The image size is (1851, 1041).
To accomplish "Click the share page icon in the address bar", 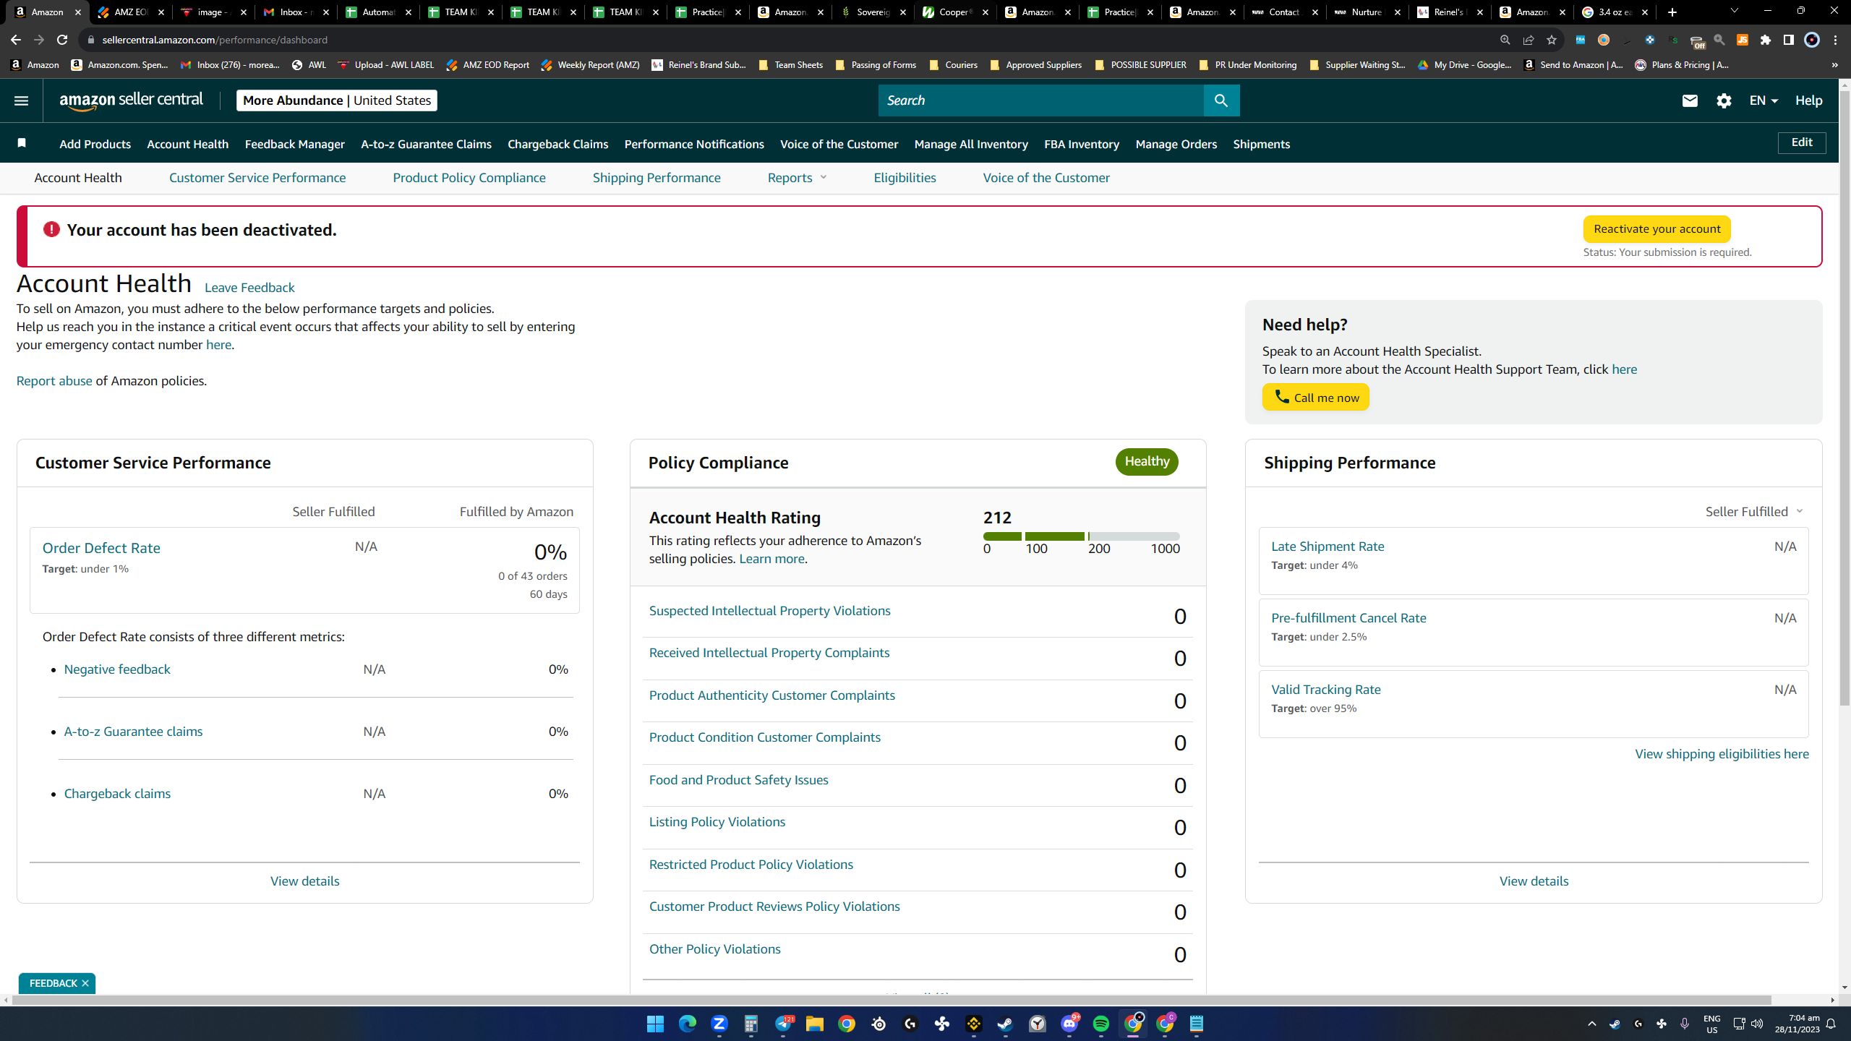I will click(x=1528, y=40).
